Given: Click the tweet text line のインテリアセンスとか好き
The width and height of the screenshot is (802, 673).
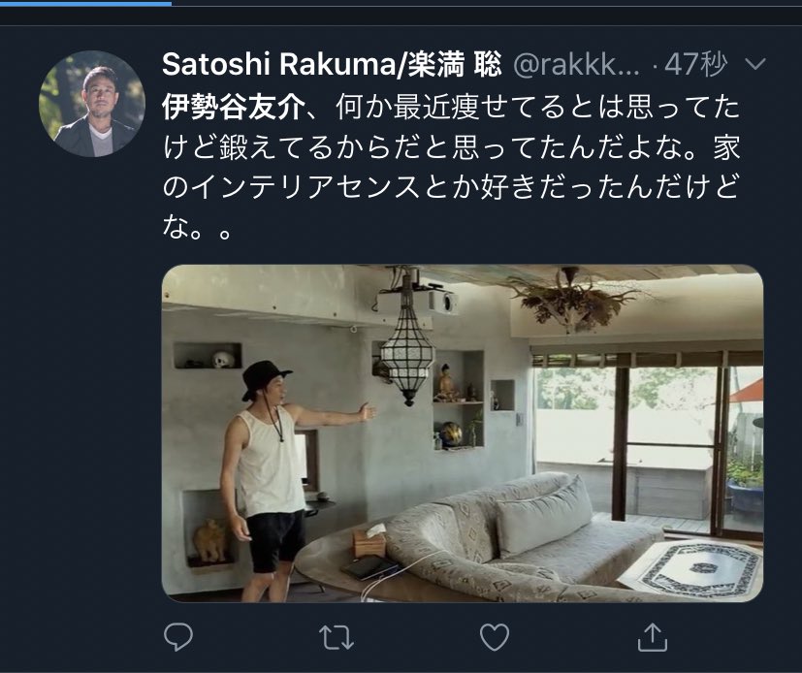Looking at the screenshot, I should [x=452, y=187].
